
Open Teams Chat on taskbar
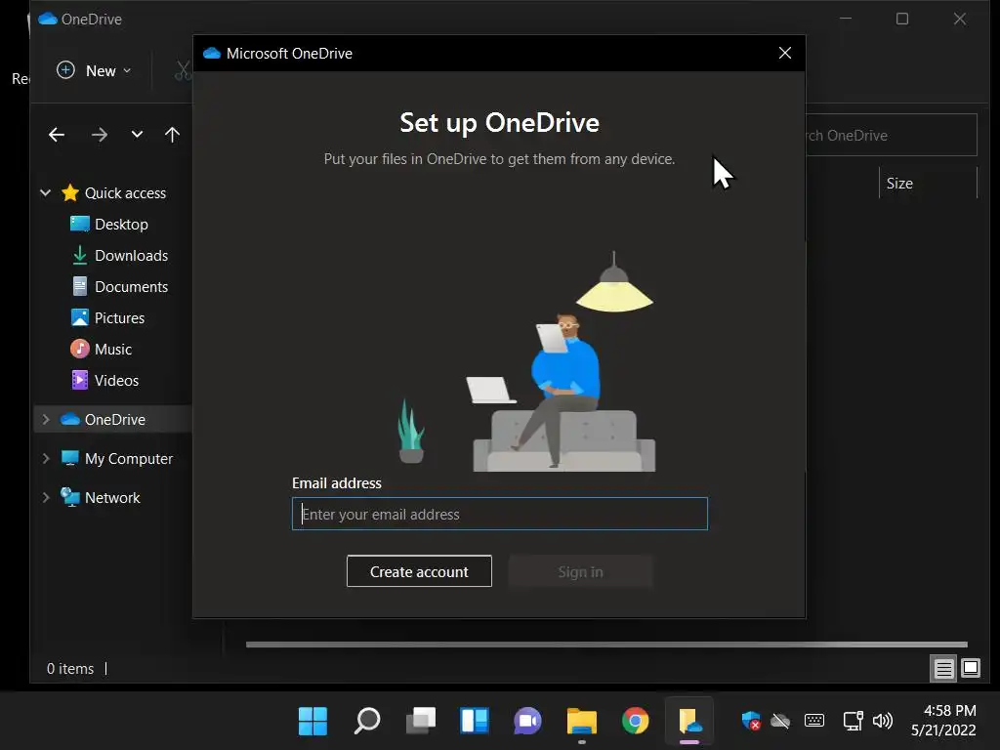(x=528, y=722)
